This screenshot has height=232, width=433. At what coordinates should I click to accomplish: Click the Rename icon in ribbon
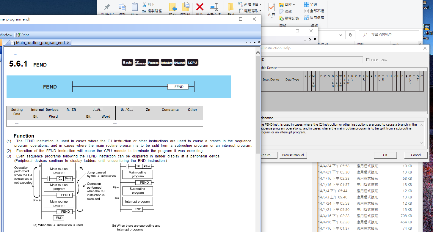(x=214, y=7)
